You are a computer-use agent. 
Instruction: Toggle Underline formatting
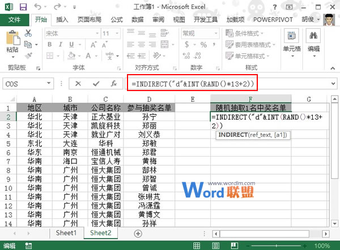click(71, 45)
